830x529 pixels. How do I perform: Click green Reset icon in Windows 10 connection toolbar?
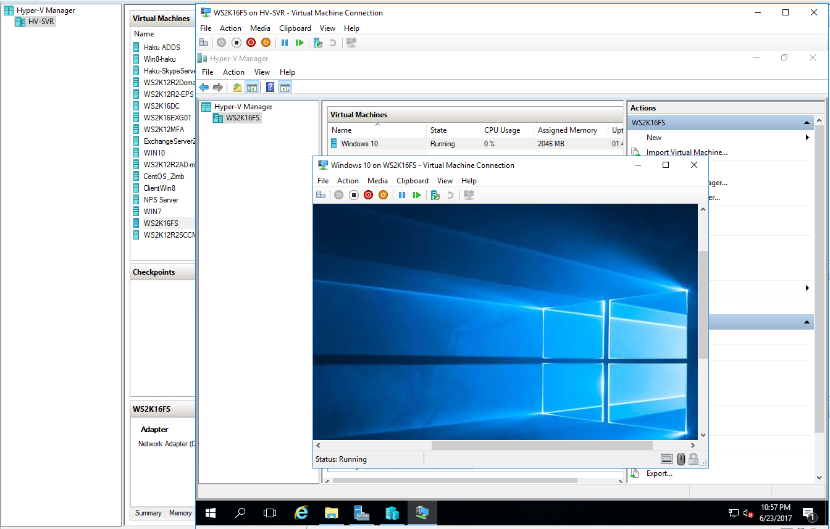pyautogui.click(x=417, y=195)
